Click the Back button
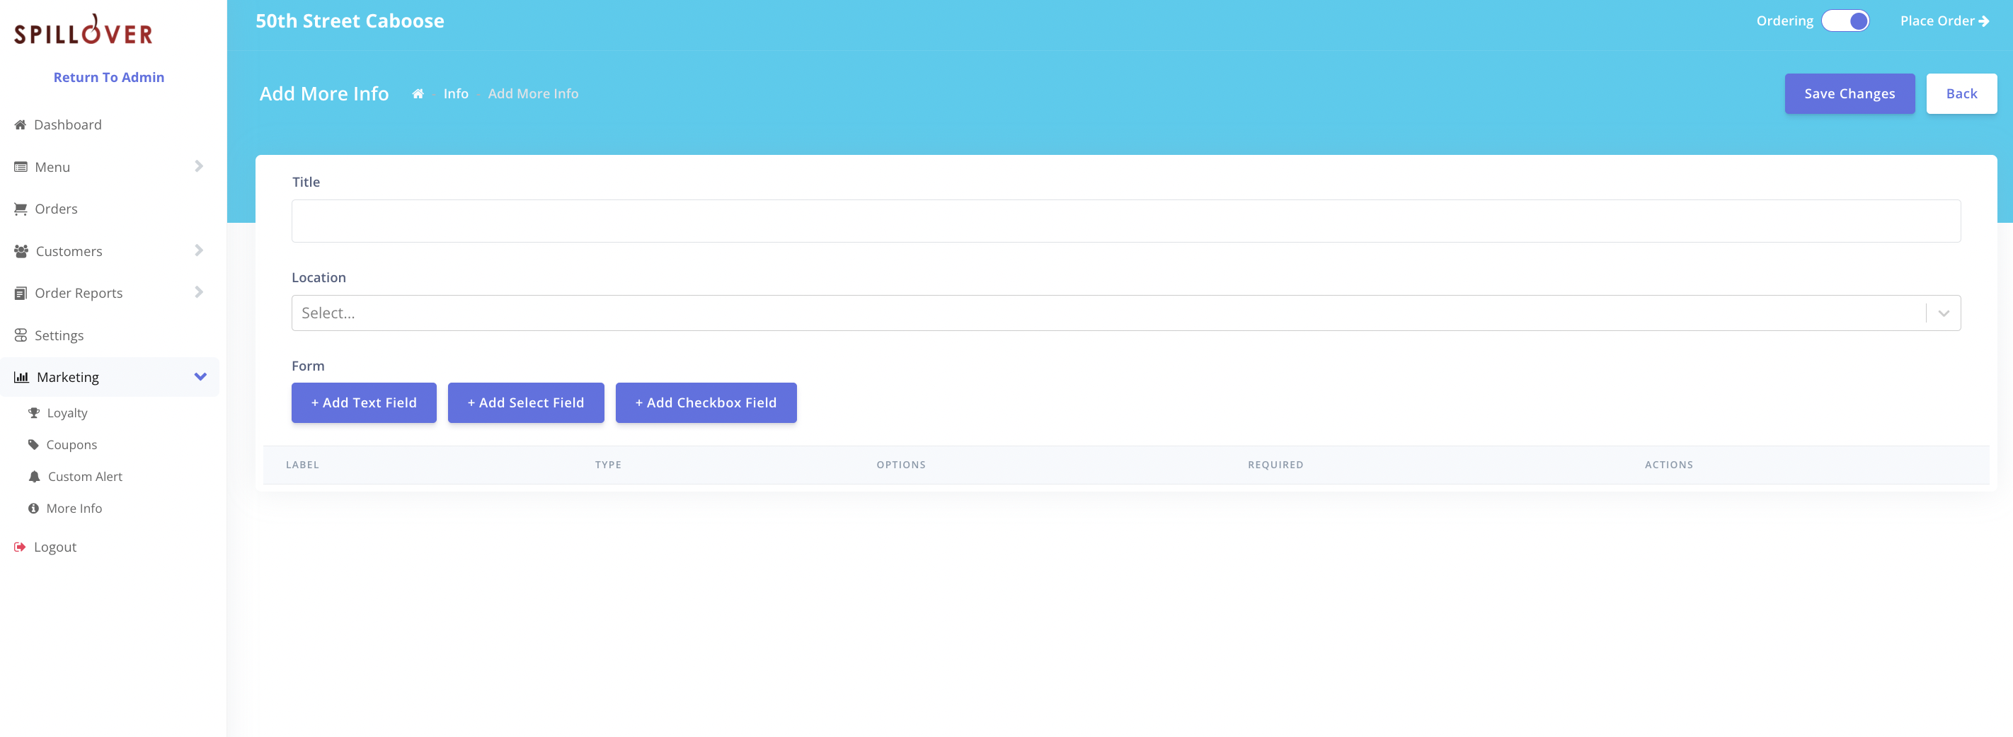Viewport: 2013px width, 737px height. [1961, 93]
